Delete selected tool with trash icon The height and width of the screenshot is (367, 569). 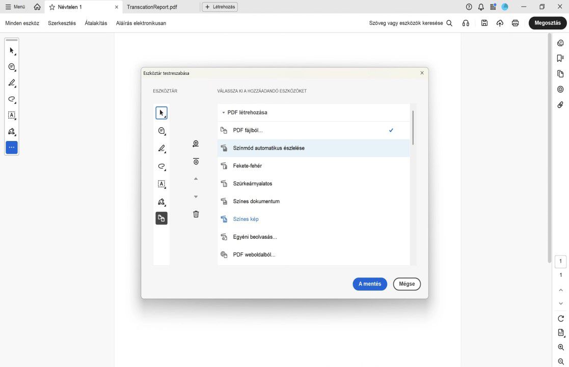coord(196,214)
